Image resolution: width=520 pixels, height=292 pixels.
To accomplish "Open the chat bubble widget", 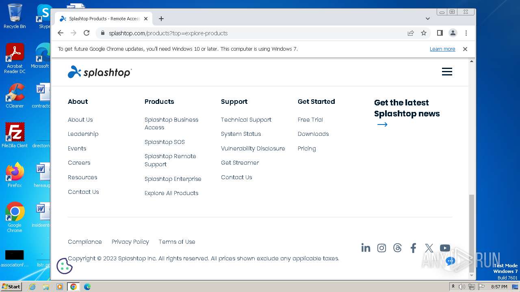I will [x=450, y=262].
